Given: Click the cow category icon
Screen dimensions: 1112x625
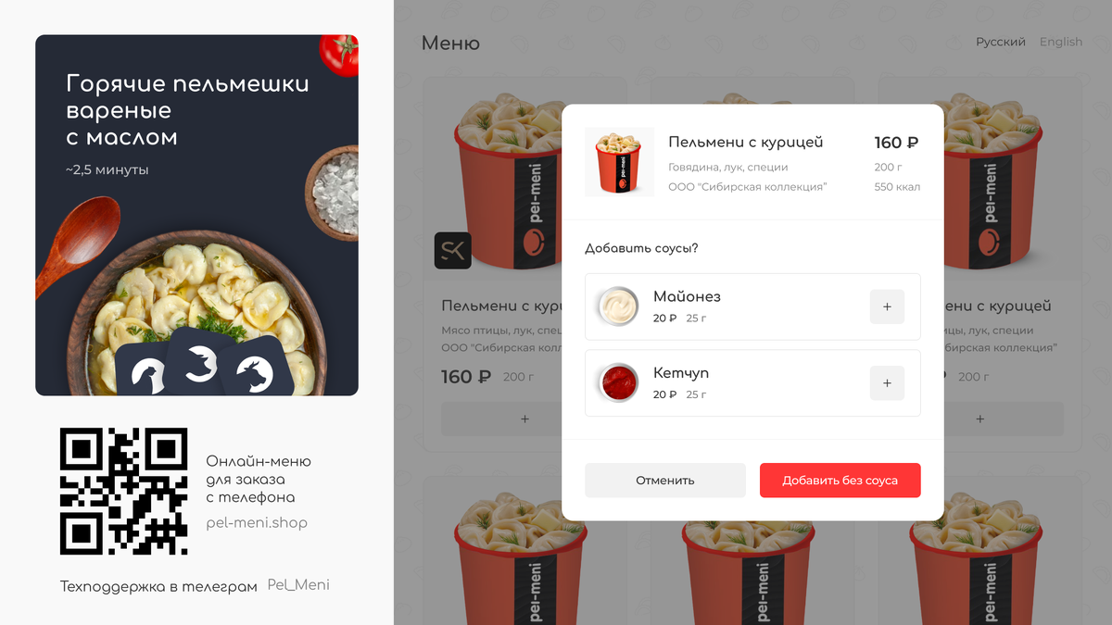Looking at the screenshot, I should pyautogui.click(x=254, y=370).
